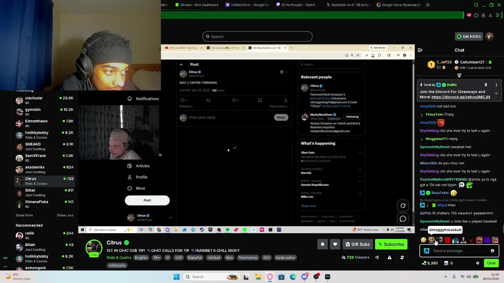Open pinned message options menu
This screenshot has width=504, height=283.
(496, 85)
